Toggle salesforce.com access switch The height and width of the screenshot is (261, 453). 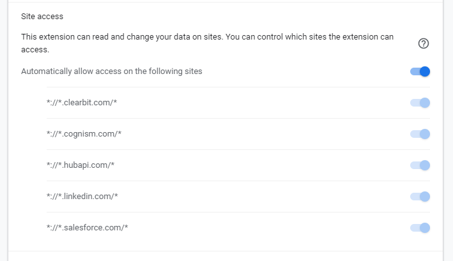point(420,228)
